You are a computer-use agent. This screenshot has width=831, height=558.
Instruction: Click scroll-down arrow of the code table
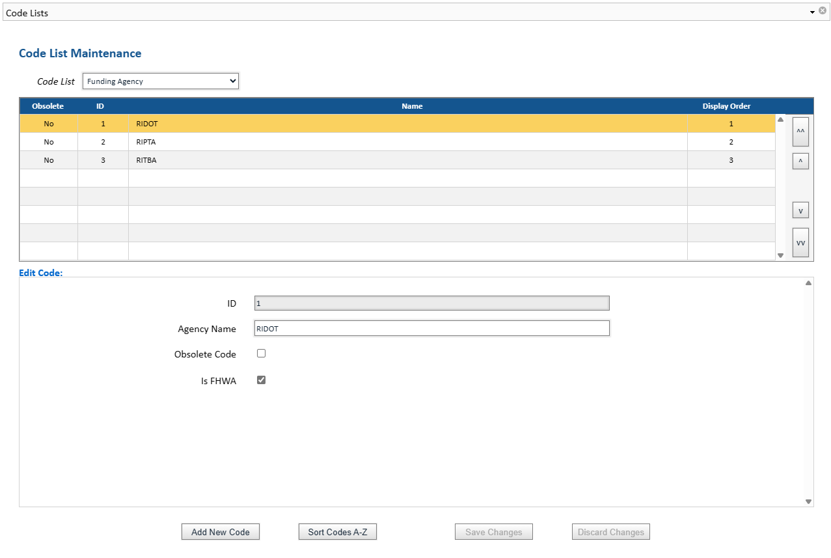(780, 256)
